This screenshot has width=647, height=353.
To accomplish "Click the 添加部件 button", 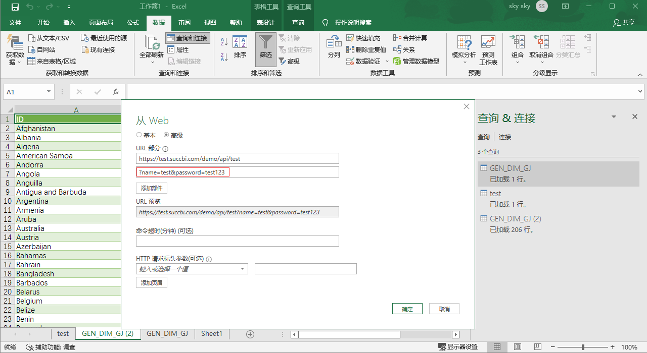I will 151,187.
